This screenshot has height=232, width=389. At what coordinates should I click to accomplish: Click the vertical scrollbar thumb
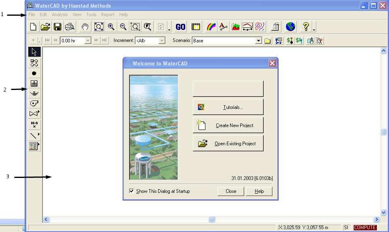[384, 132]
